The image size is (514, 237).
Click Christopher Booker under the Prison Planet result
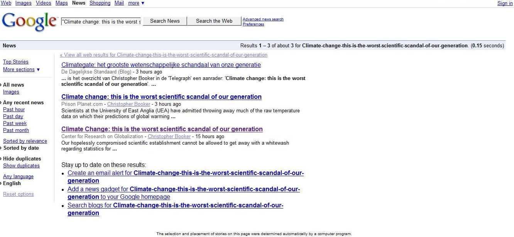click(x=128, y=104)
